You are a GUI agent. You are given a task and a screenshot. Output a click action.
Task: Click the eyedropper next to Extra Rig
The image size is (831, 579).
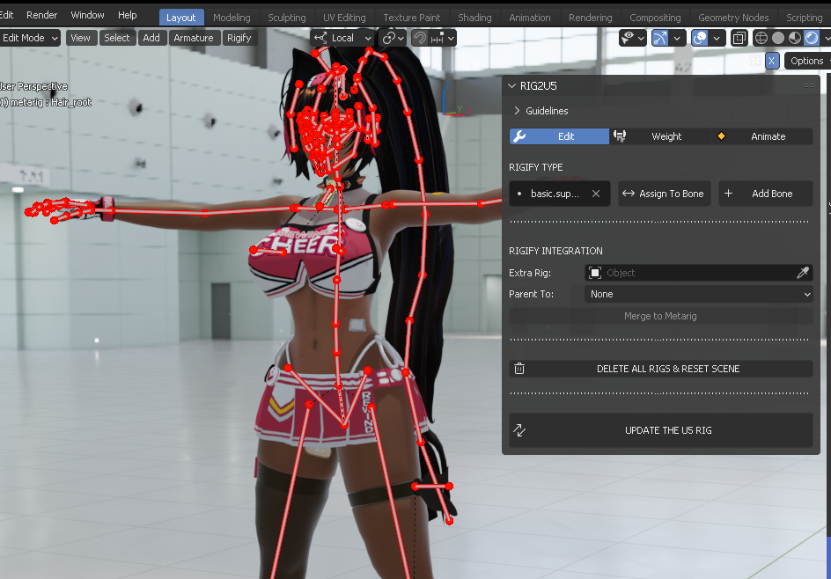point(802,273)
